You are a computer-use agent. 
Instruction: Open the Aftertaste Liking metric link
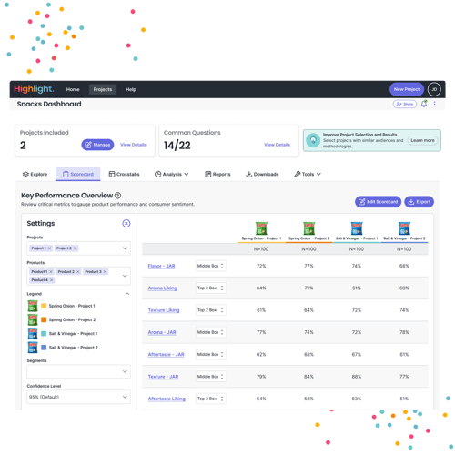click(167, 399)
